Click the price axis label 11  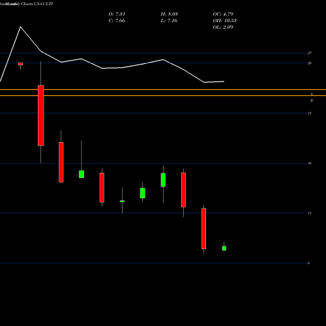[x=310, y=213]
